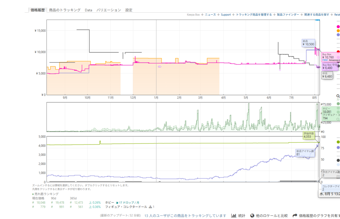Click the globe icon for locale comparison
The height and width of the screenshot is (219, 340).
[252, 216]
